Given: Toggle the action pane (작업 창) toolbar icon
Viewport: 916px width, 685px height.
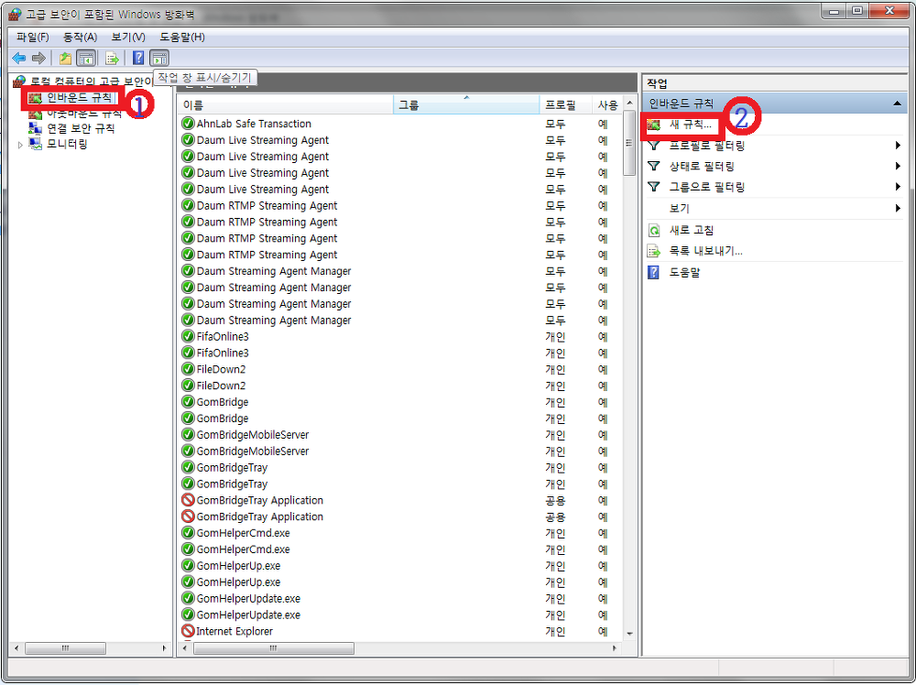Looking at the screenshot, I should click(x=158, y=58).
